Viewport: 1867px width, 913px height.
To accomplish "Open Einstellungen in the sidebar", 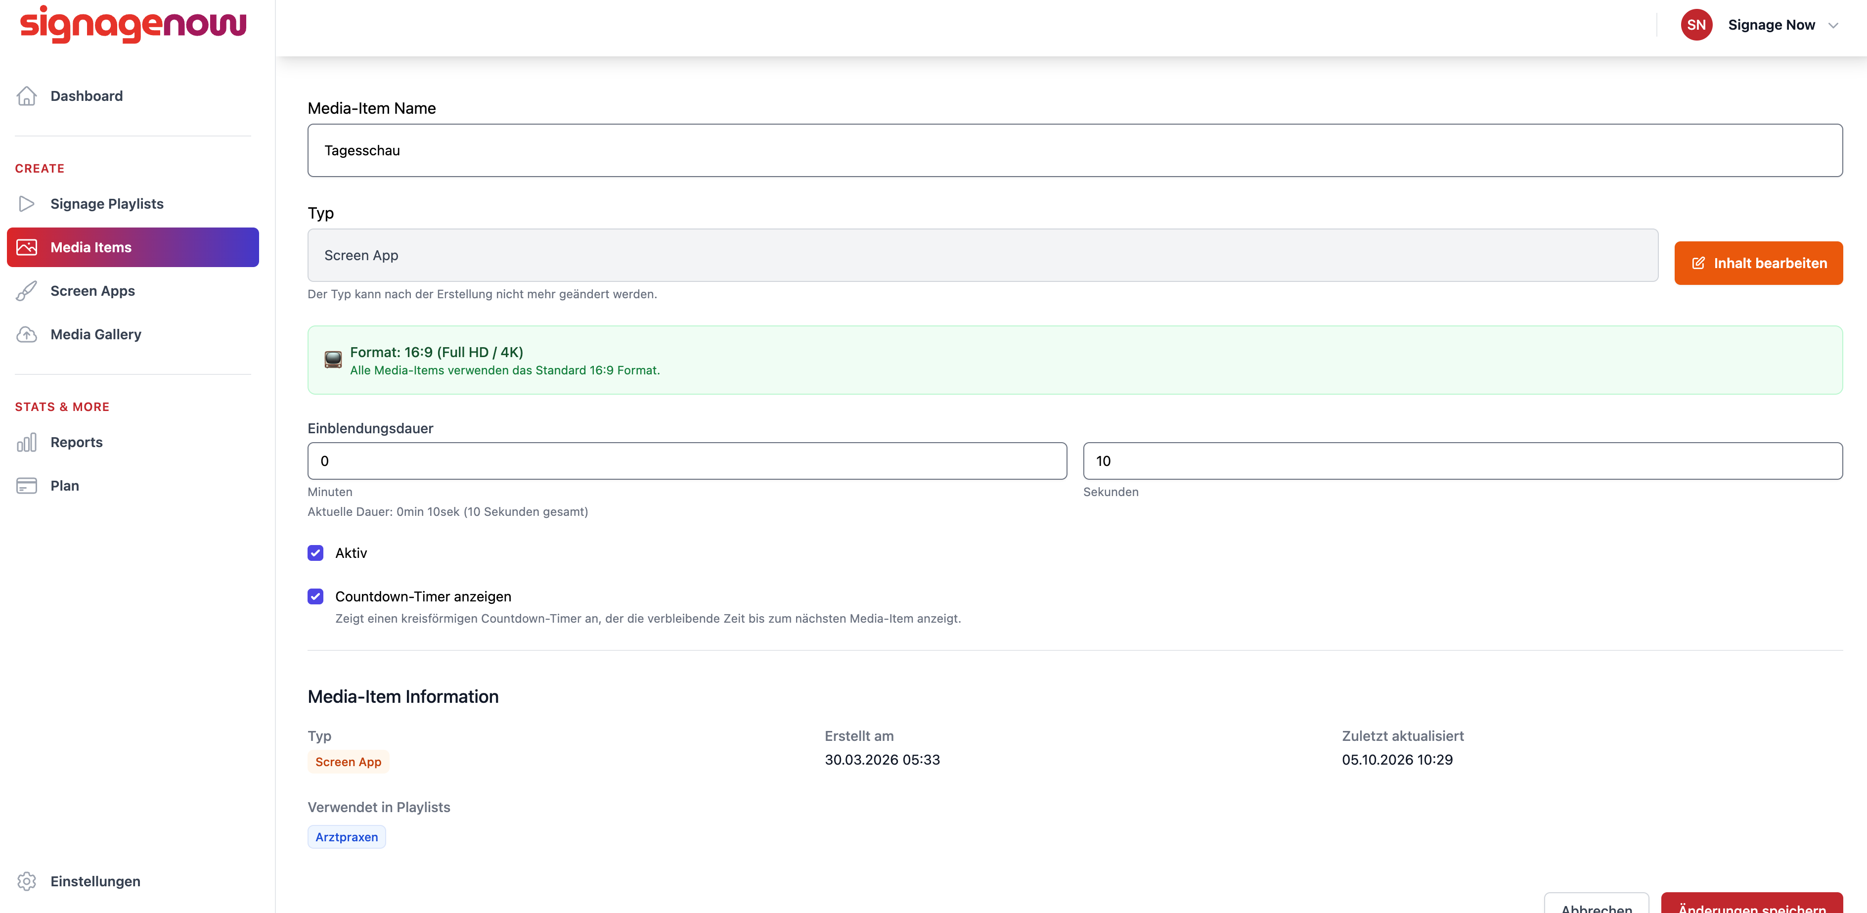I will pos(133,881).
